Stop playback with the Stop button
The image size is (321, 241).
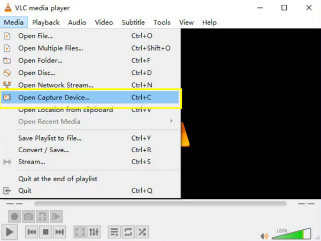coord(45,232)
